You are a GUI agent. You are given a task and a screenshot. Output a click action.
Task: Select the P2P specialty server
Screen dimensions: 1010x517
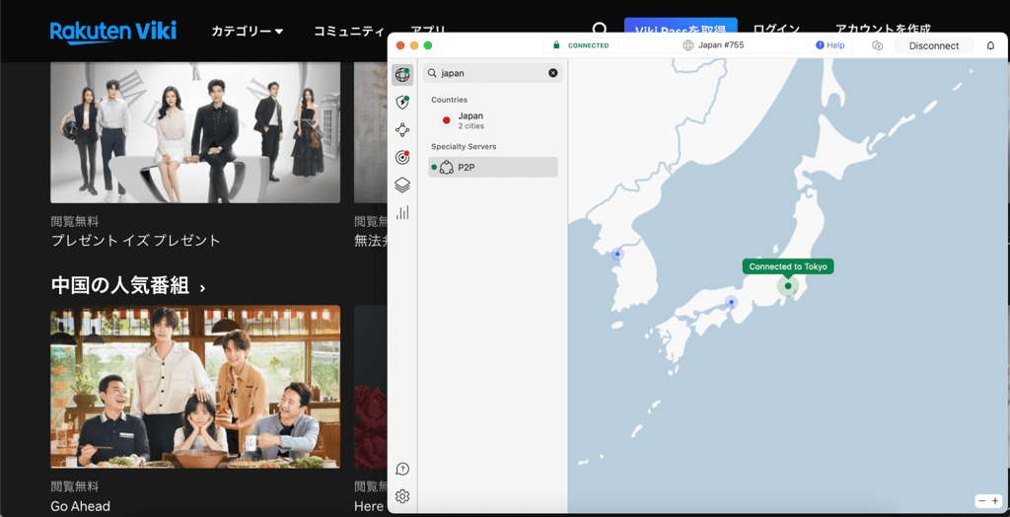pos(493,167)
